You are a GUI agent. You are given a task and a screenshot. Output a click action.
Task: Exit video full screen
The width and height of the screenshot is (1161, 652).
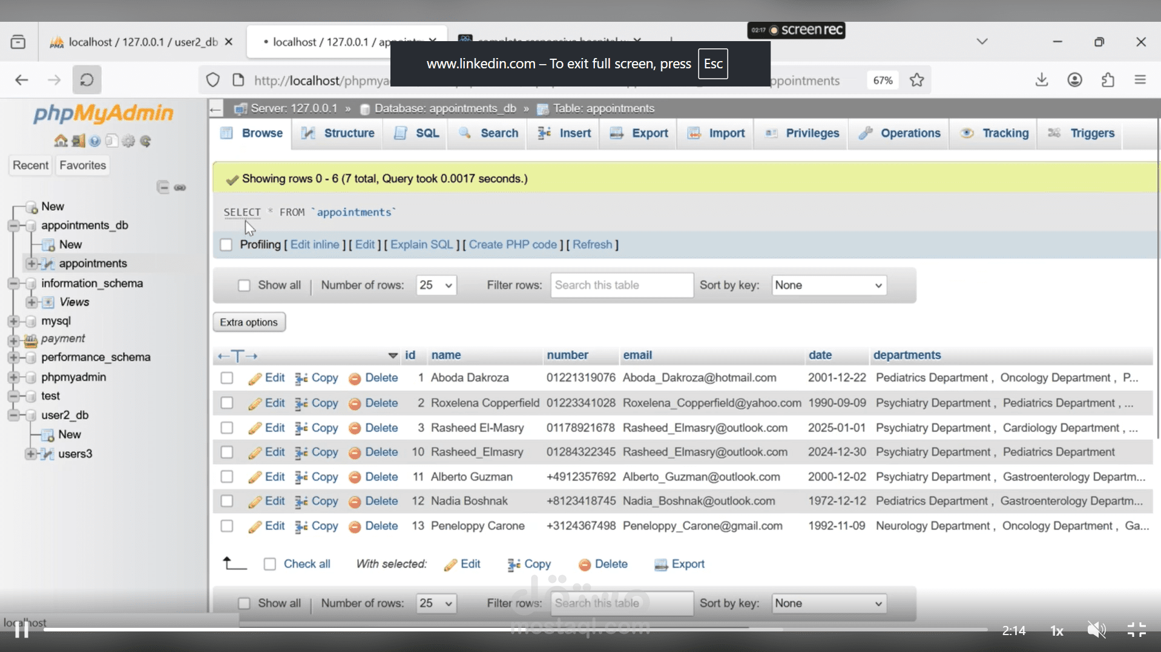coord(1136,630)
